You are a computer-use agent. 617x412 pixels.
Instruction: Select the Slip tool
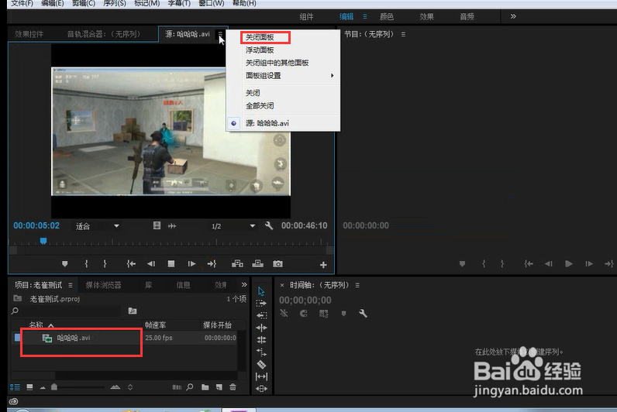[261, 376]
